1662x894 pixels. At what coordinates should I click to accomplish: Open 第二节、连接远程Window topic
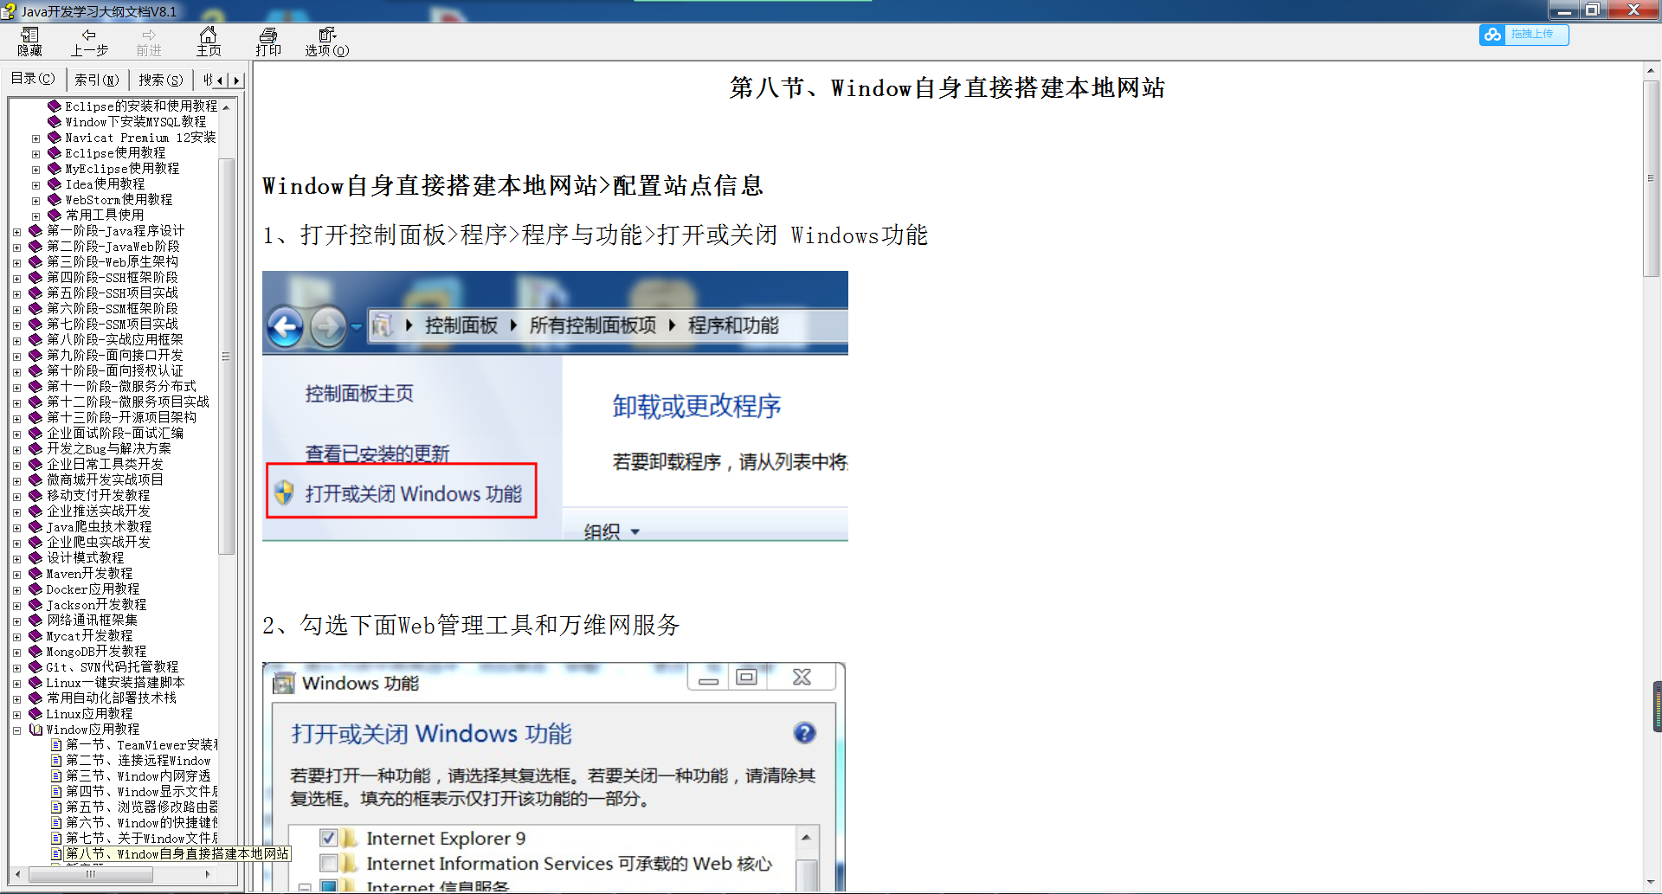[x=138, y=760]
